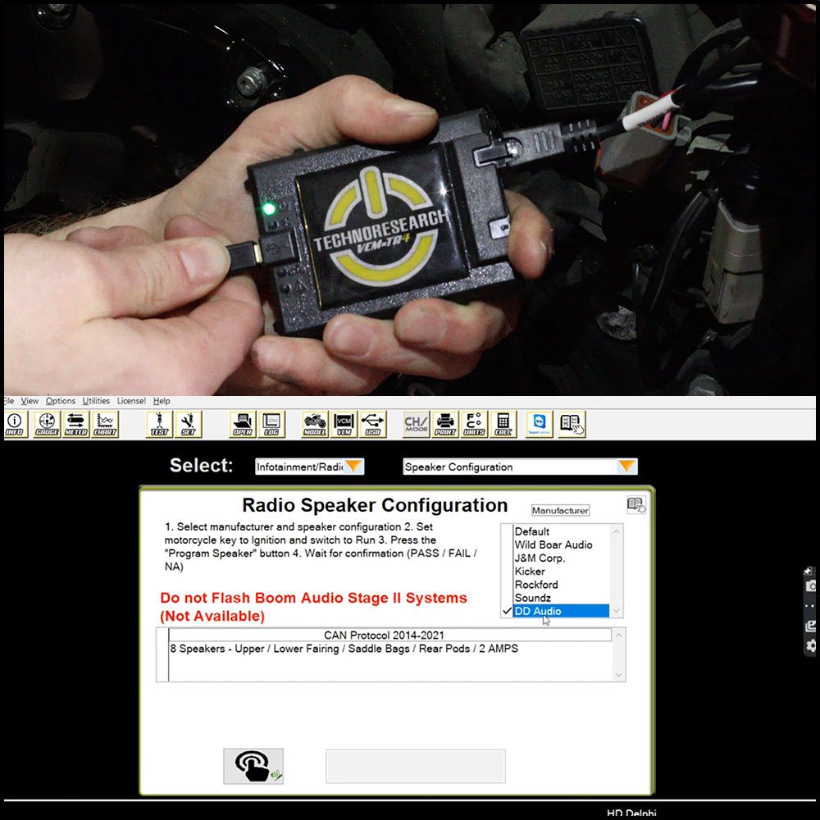The width and height of the screenshot is (820, 820).
Task: Select Rockford manufacturer
Action: [561, 585]
